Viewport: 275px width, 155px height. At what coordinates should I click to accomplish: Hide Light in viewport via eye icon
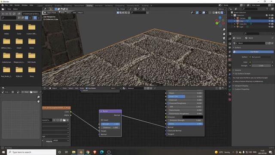(269, 27)
